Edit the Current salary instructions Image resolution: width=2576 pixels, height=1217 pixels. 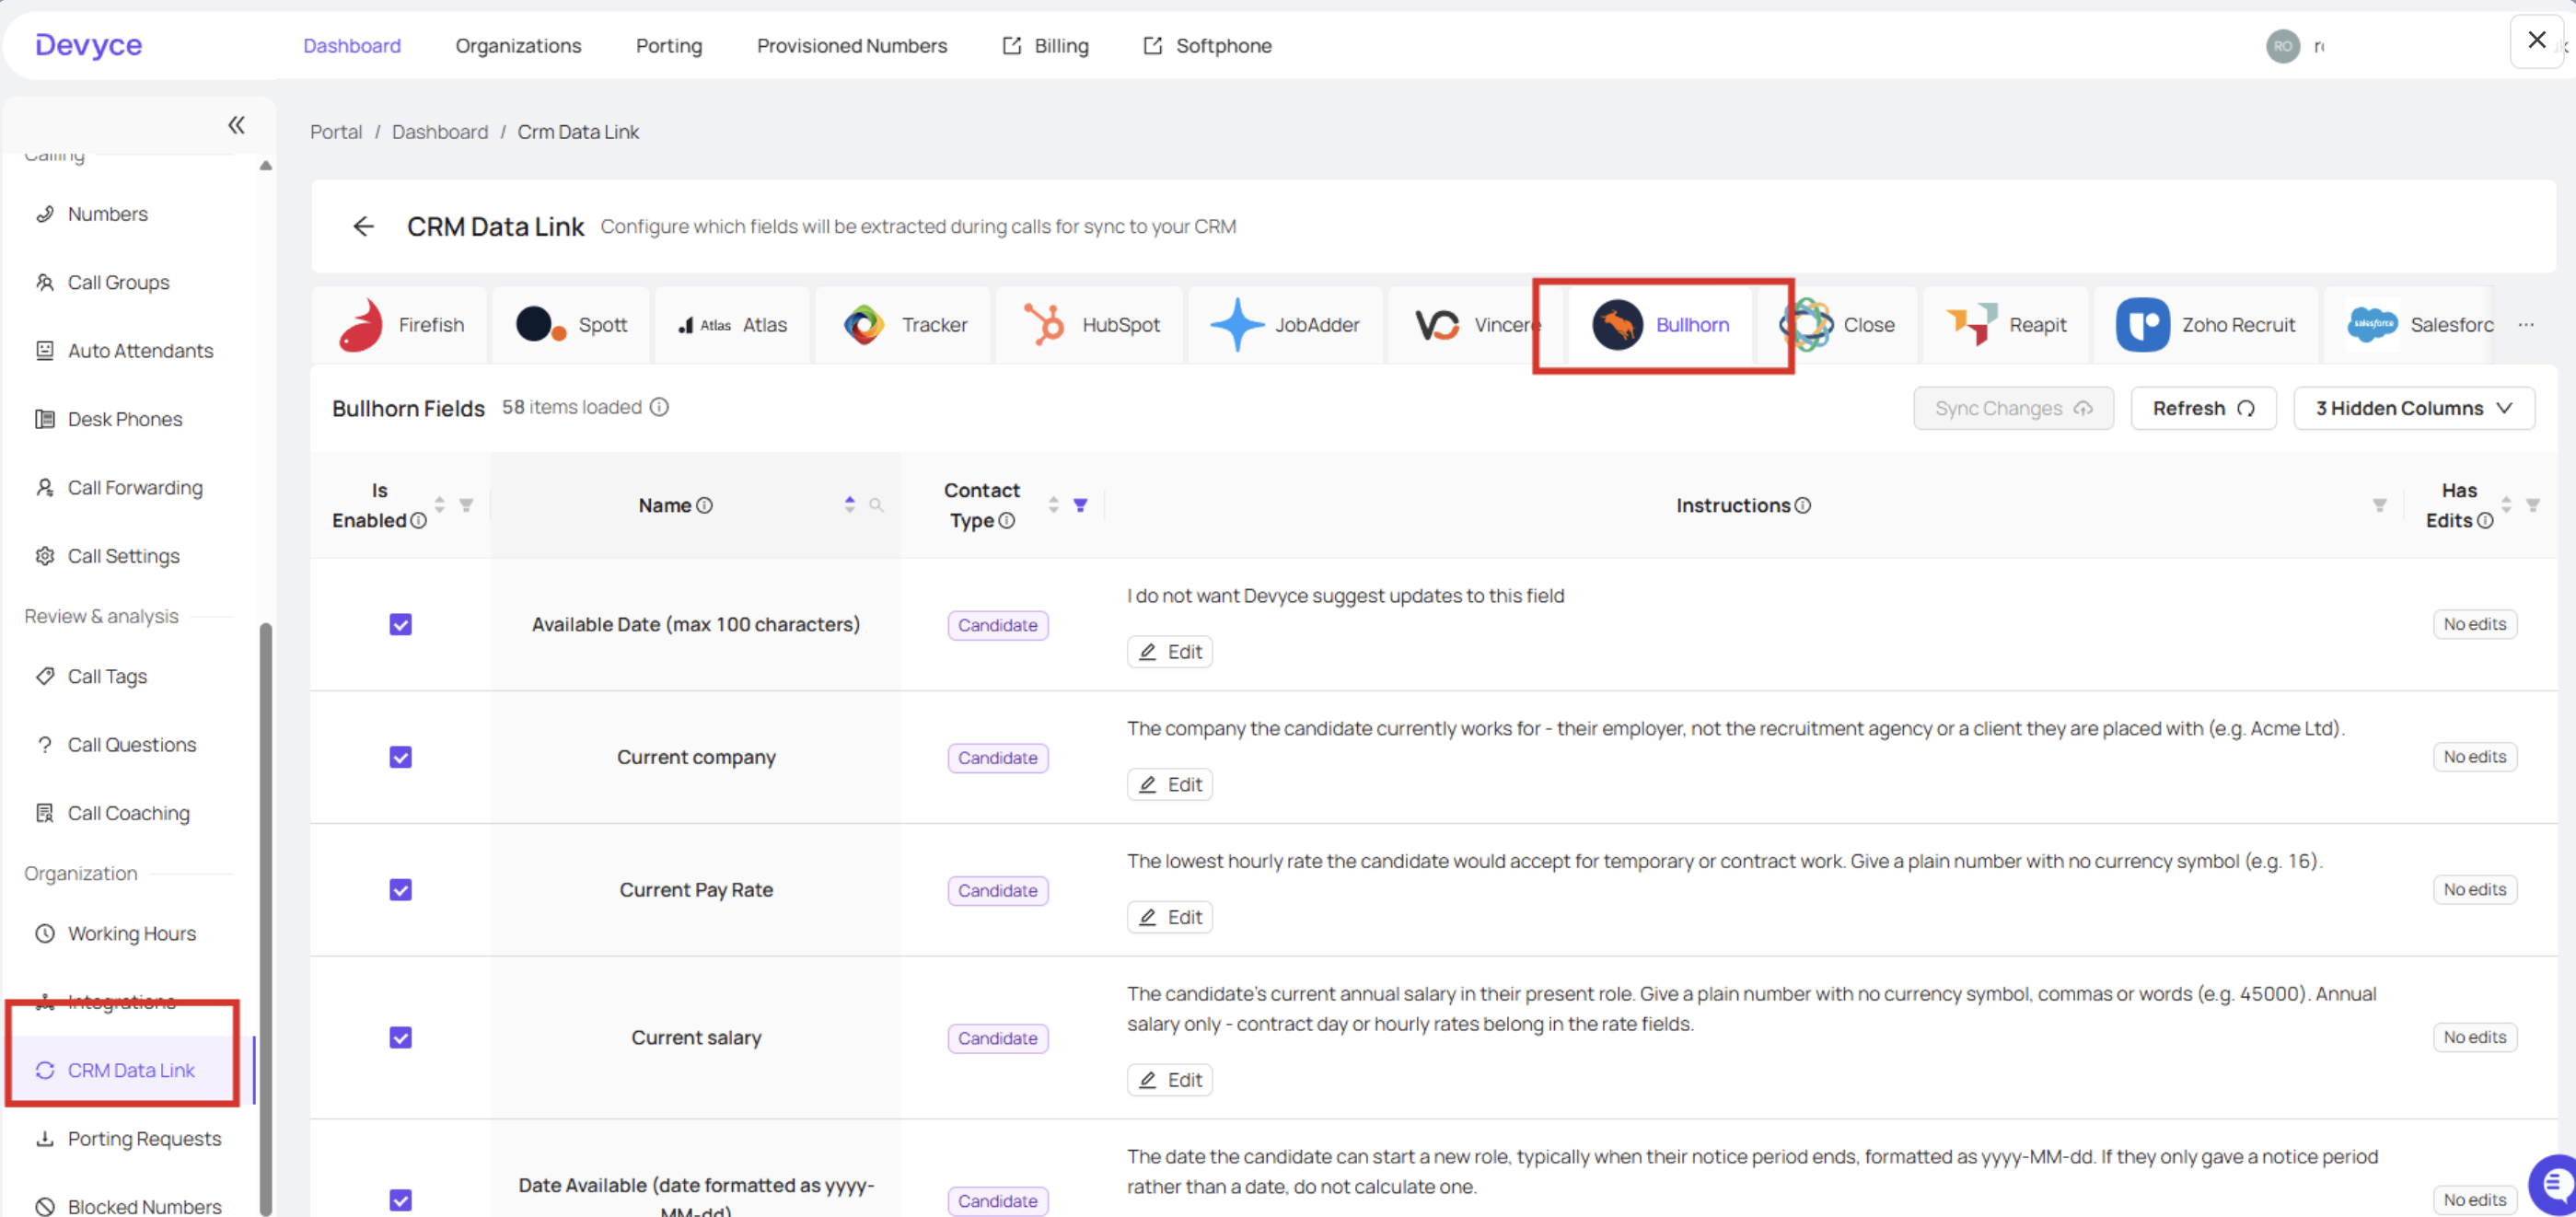(1169, 1080)
